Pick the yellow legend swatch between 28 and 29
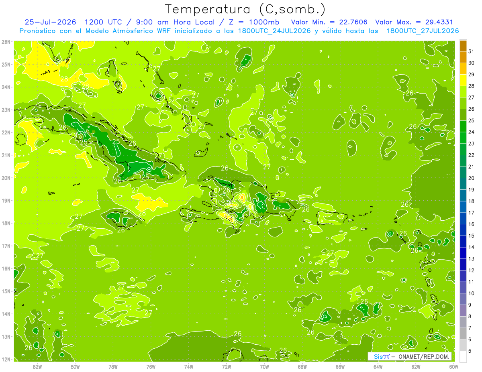 (x=463, y=80)
